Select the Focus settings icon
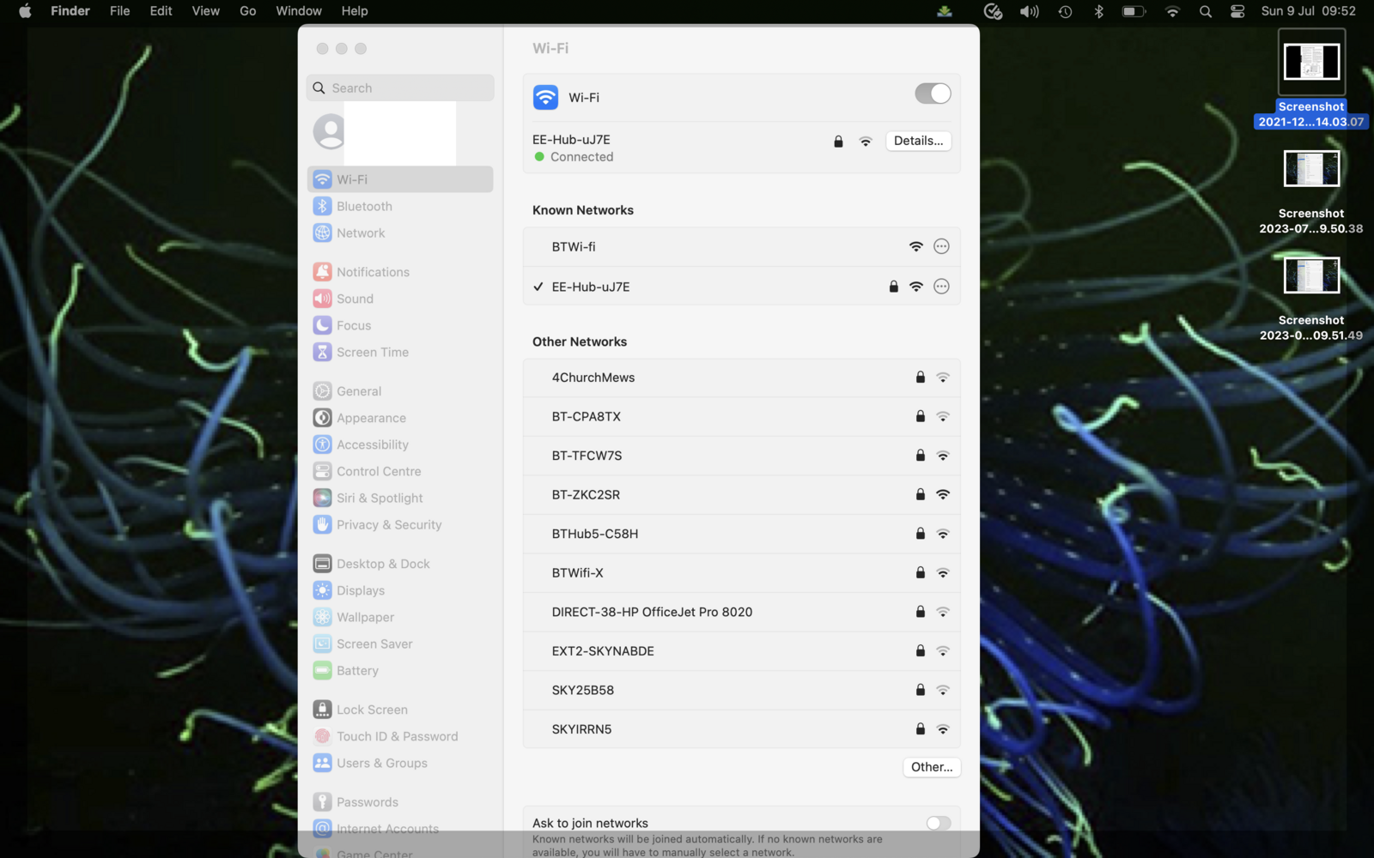 pyautogui.click(x=323, y=325)
